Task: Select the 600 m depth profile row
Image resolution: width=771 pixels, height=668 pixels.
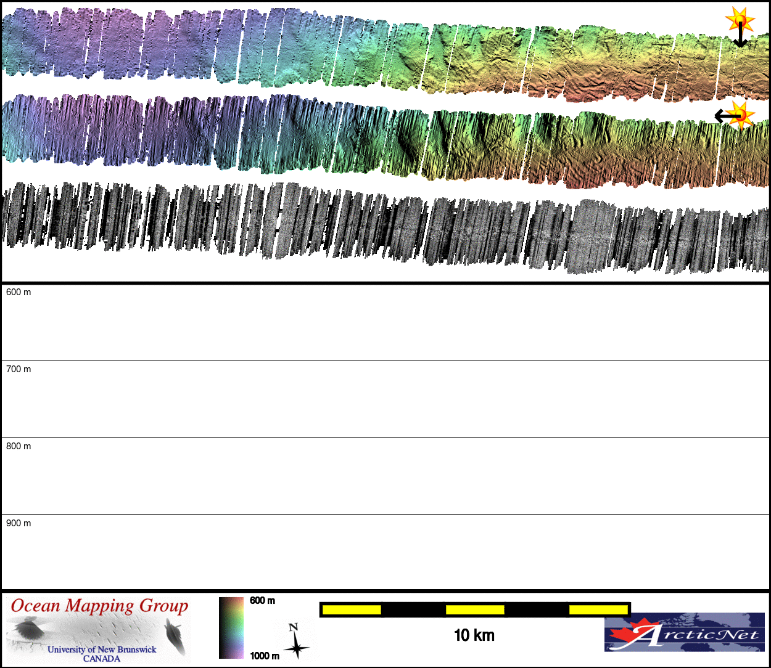Action: point(385,322)
